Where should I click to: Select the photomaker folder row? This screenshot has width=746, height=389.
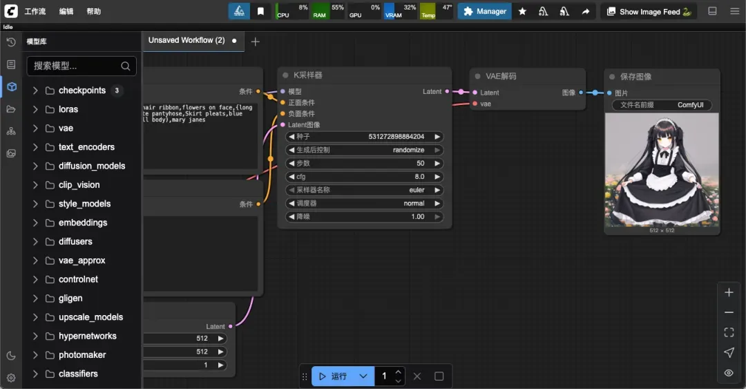[82, 354]
